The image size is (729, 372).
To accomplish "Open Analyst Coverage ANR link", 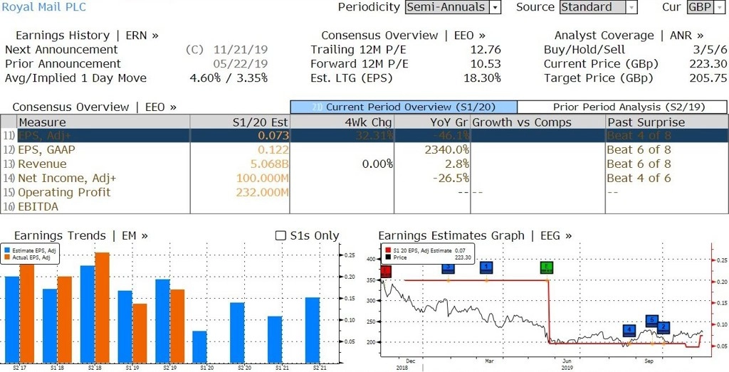I will coord(629,36).
